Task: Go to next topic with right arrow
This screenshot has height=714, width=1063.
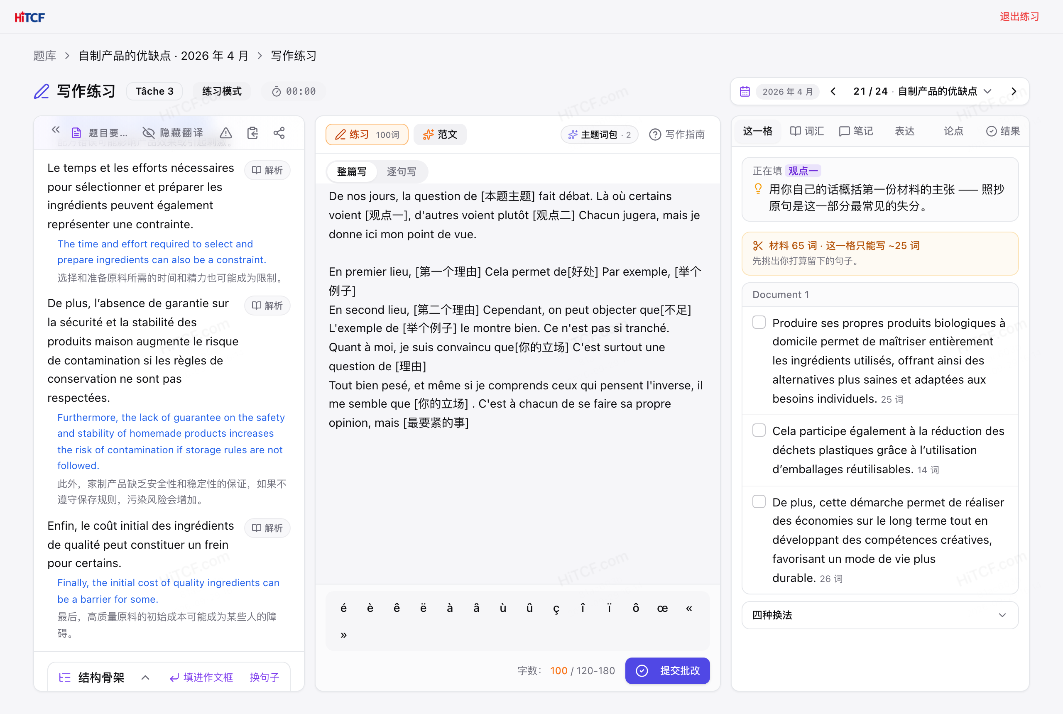Action: click(1014, 91)
